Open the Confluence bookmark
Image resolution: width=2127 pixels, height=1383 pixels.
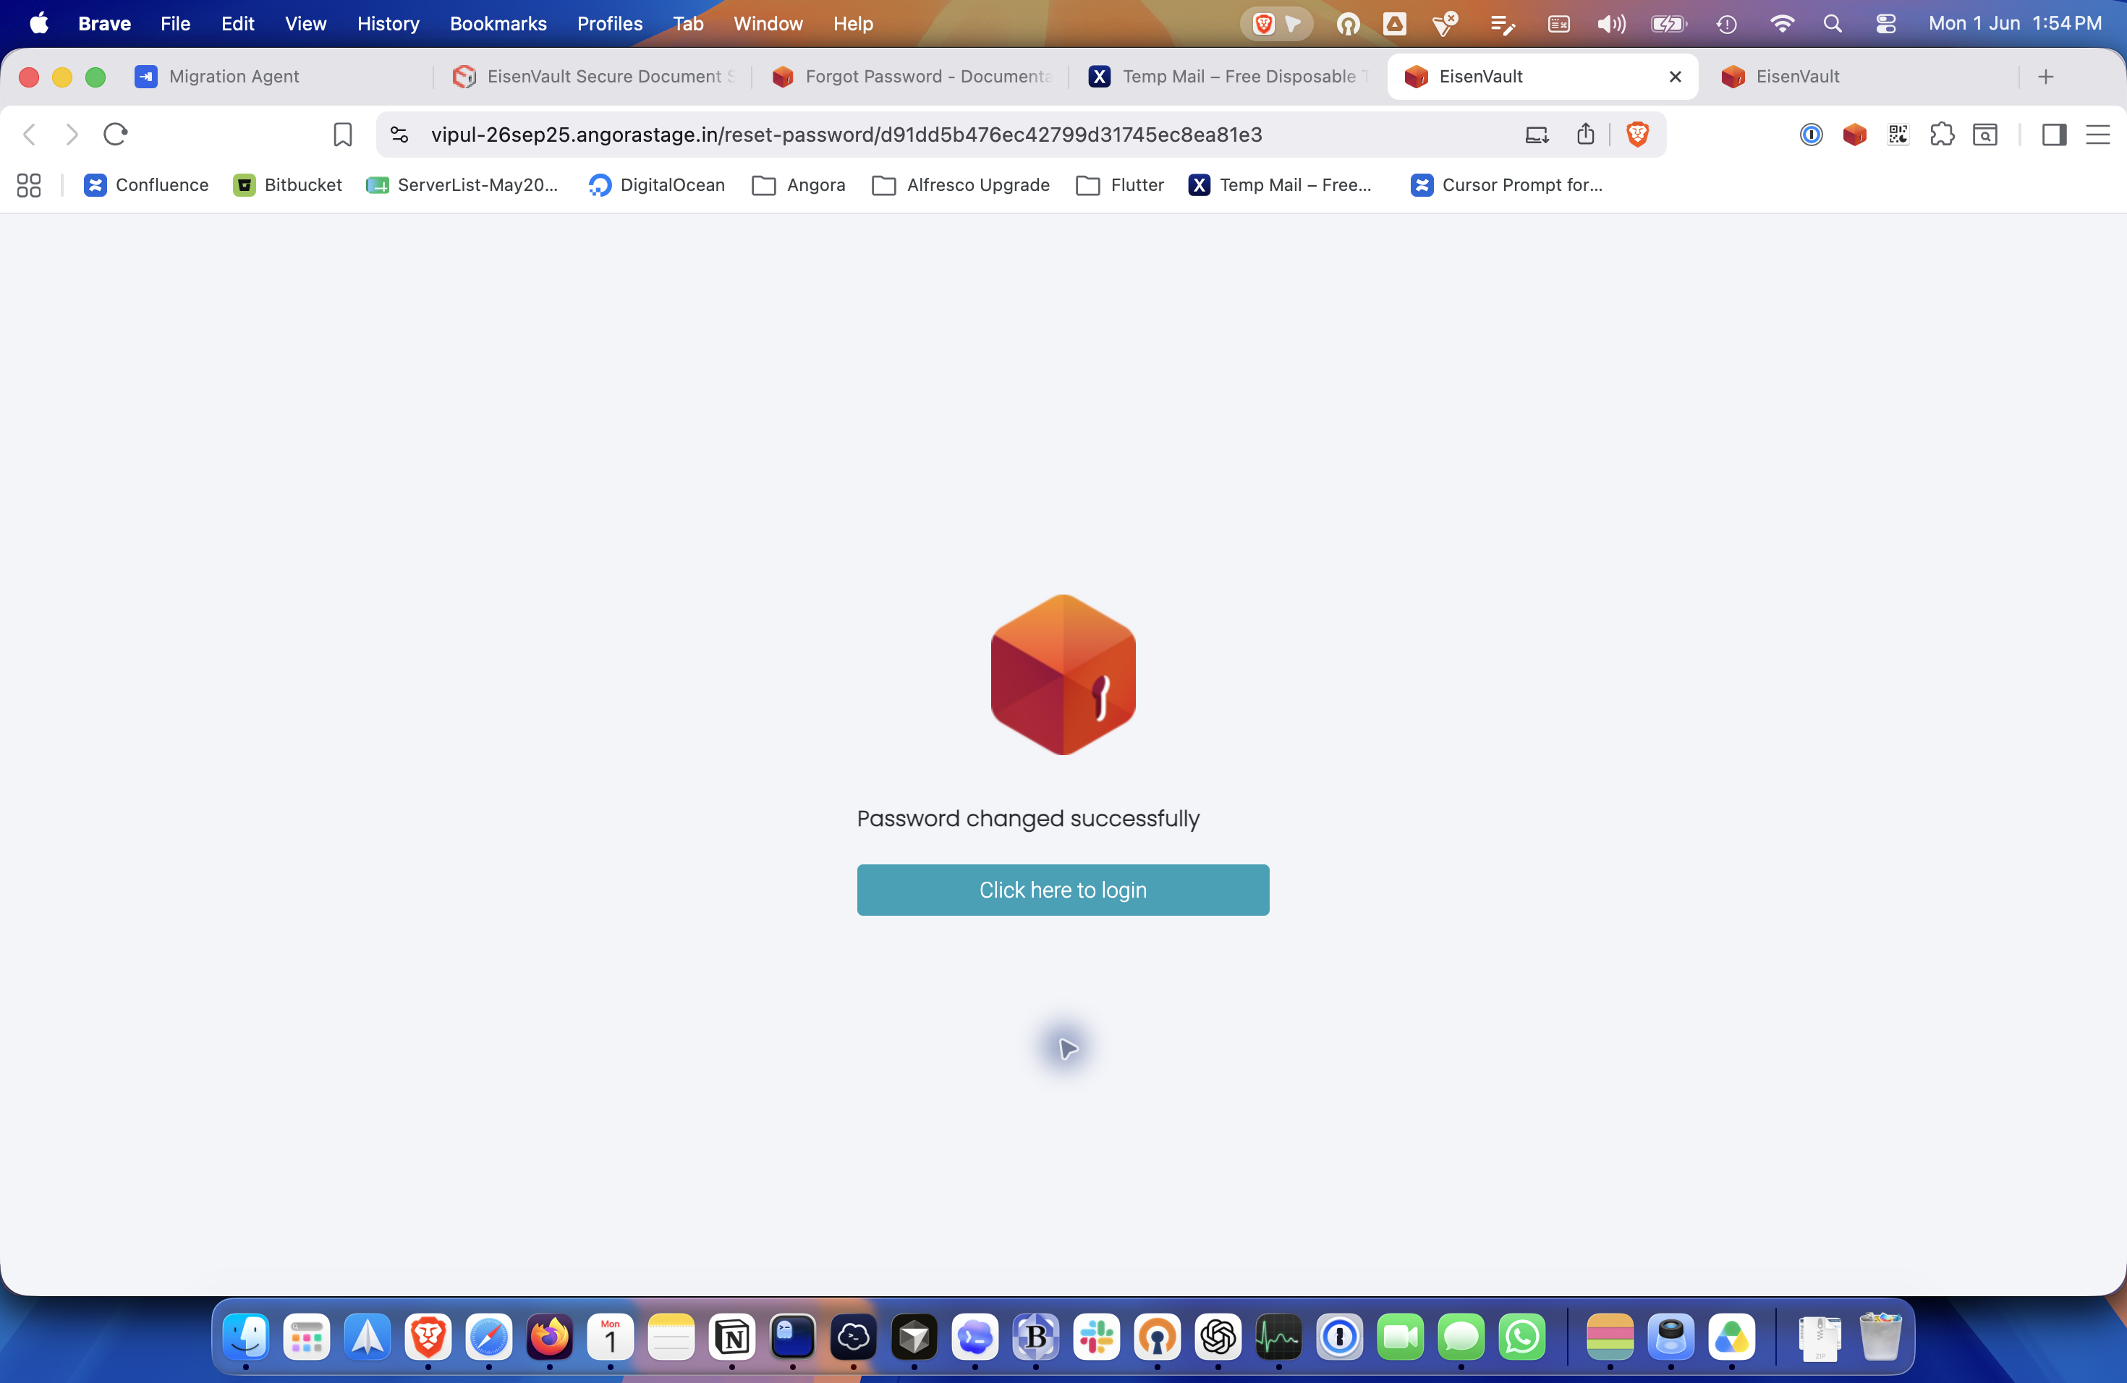point(147,185)
